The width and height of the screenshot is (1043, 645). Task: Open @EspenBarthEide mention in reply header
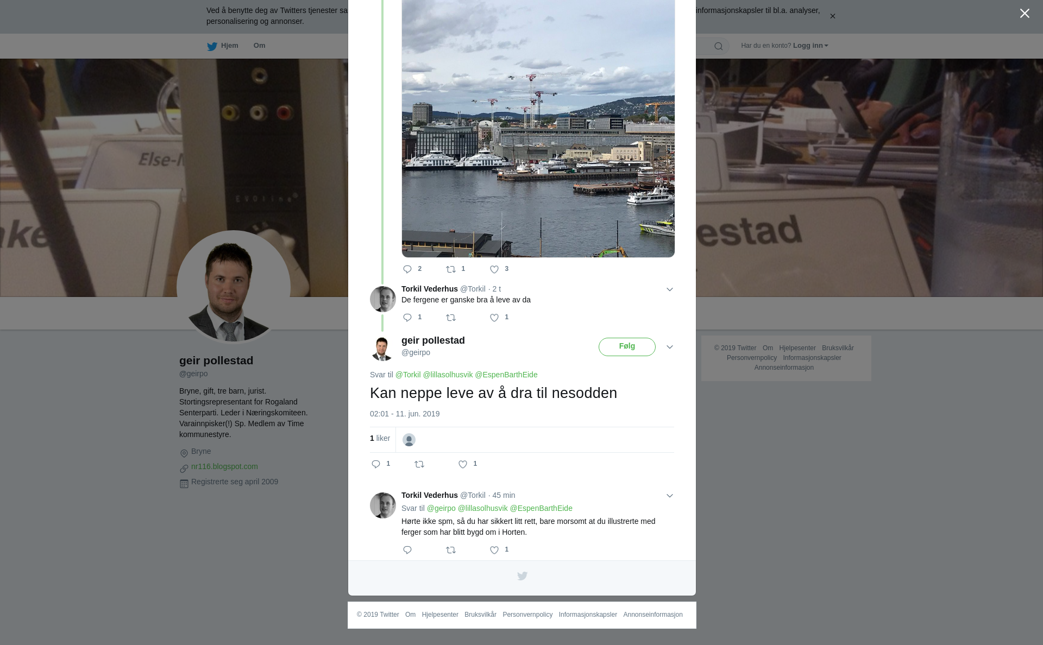point(506,375)
